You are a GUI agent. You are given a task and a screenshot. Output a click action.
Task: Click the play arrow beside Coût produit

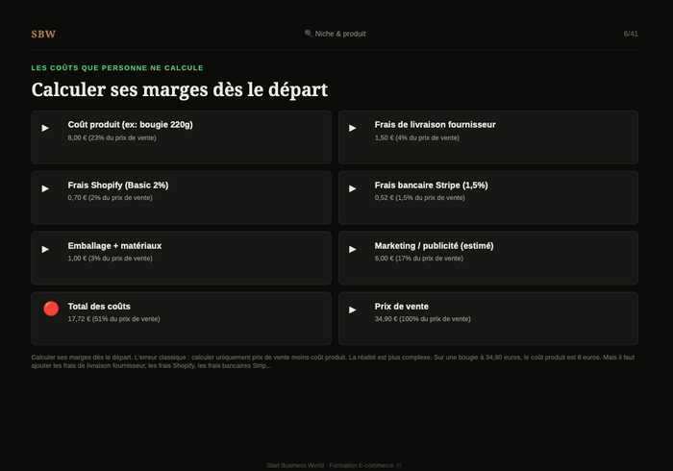tap(45, 128)
